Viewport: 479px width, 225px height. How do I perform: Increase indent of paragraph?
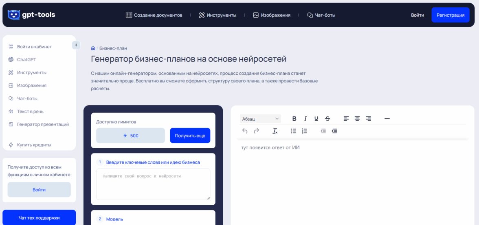[334, 131]
